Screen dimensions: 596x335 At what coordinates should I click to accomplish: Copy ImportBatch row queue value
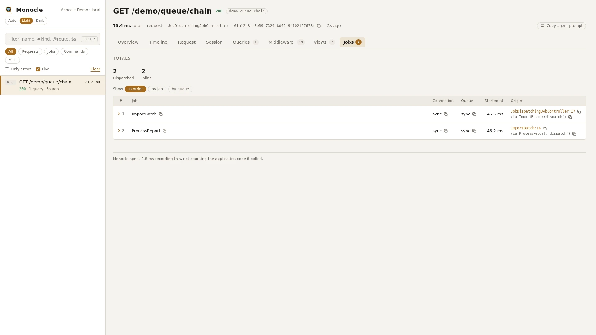pos(474,114)
